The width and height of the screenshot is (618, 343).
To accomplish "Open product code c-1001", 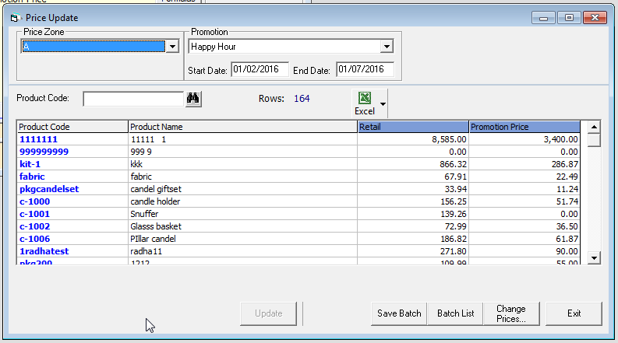I will 35,214.
